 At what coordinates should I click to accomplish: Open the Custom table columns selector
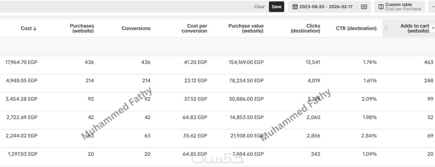[x=400, y=7]
